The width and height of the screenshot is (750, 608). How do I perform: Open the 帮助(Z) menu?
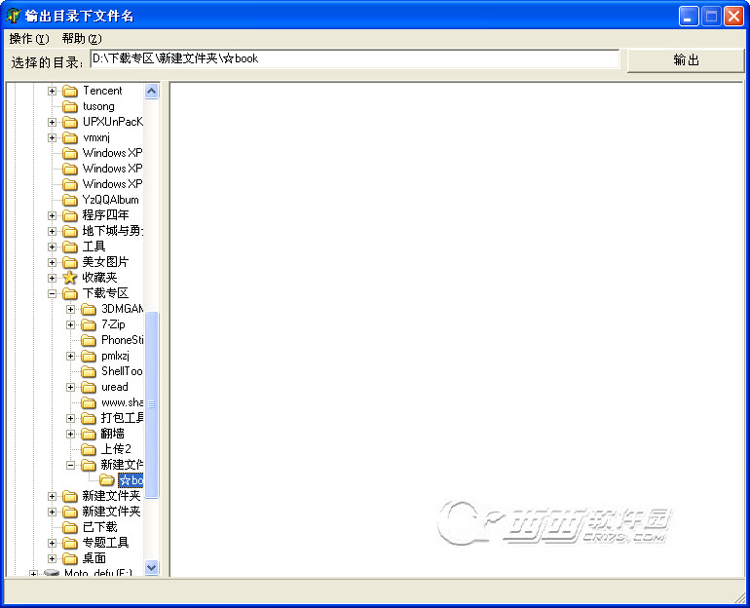click(82, 39)
